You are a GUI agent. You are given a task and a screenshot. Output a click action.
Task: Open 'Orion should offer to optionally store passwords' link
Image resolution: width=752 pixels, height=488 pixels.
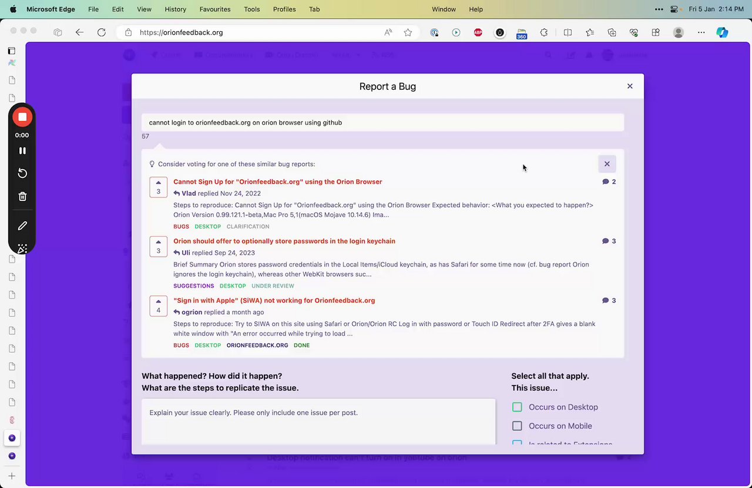(284, 241)
